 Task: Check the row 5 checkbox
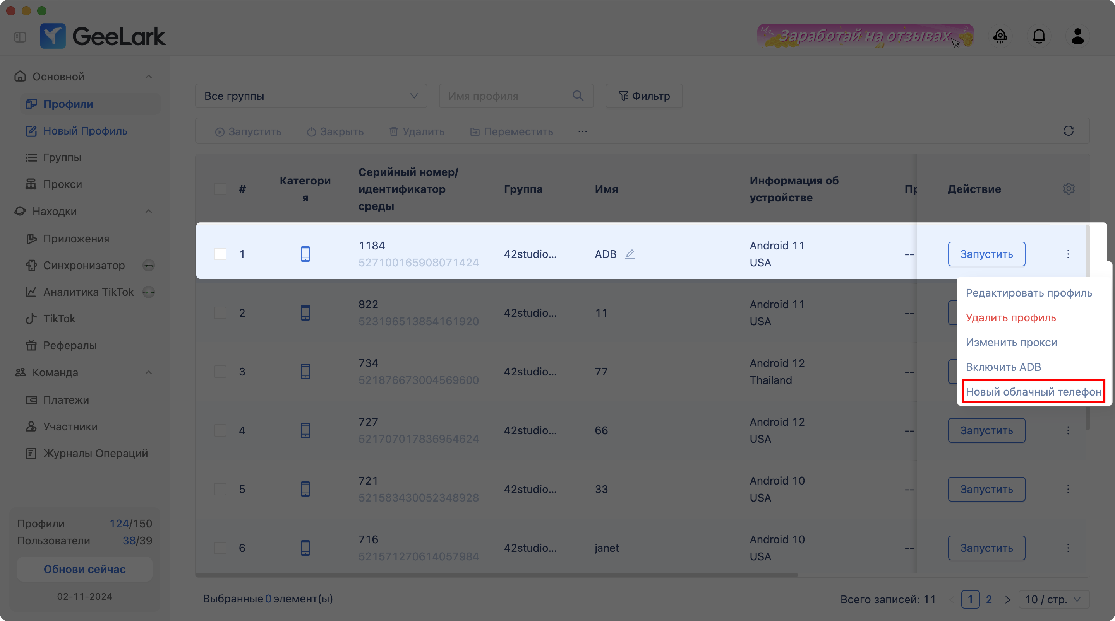pos(220,490)
